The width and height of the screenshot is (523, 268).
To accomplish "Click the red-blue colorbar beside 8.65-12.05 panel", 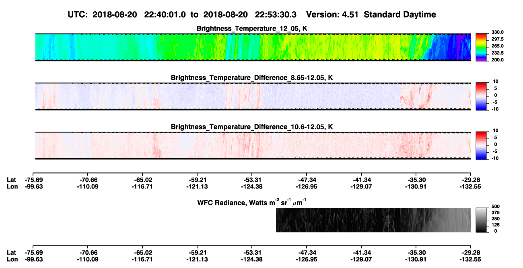I will [x=482, y=96].
